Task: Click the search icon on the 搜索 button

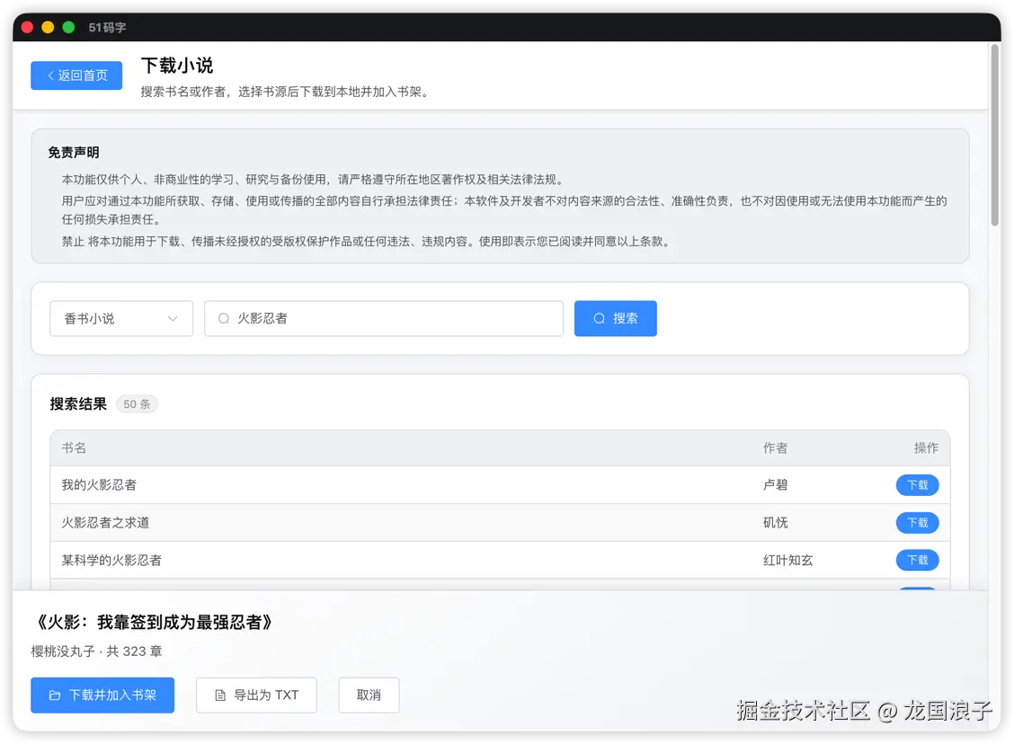Action: 598,318
